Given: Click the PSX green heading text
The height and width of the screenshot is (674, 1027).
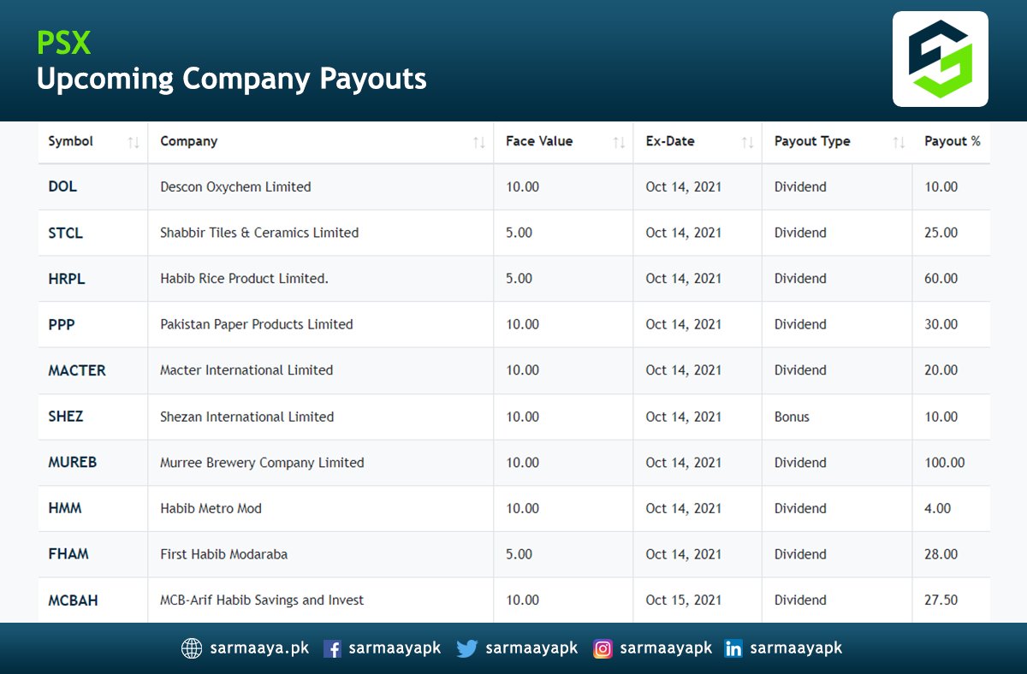Looking at the screenshot, I should coord(64,42).
